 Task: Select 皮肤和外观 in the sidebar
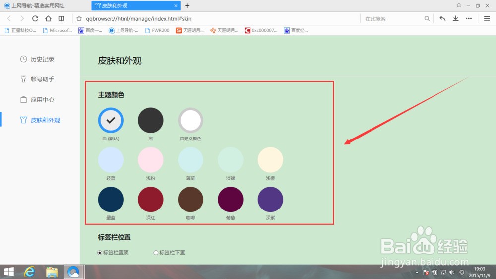pos(40,120)
